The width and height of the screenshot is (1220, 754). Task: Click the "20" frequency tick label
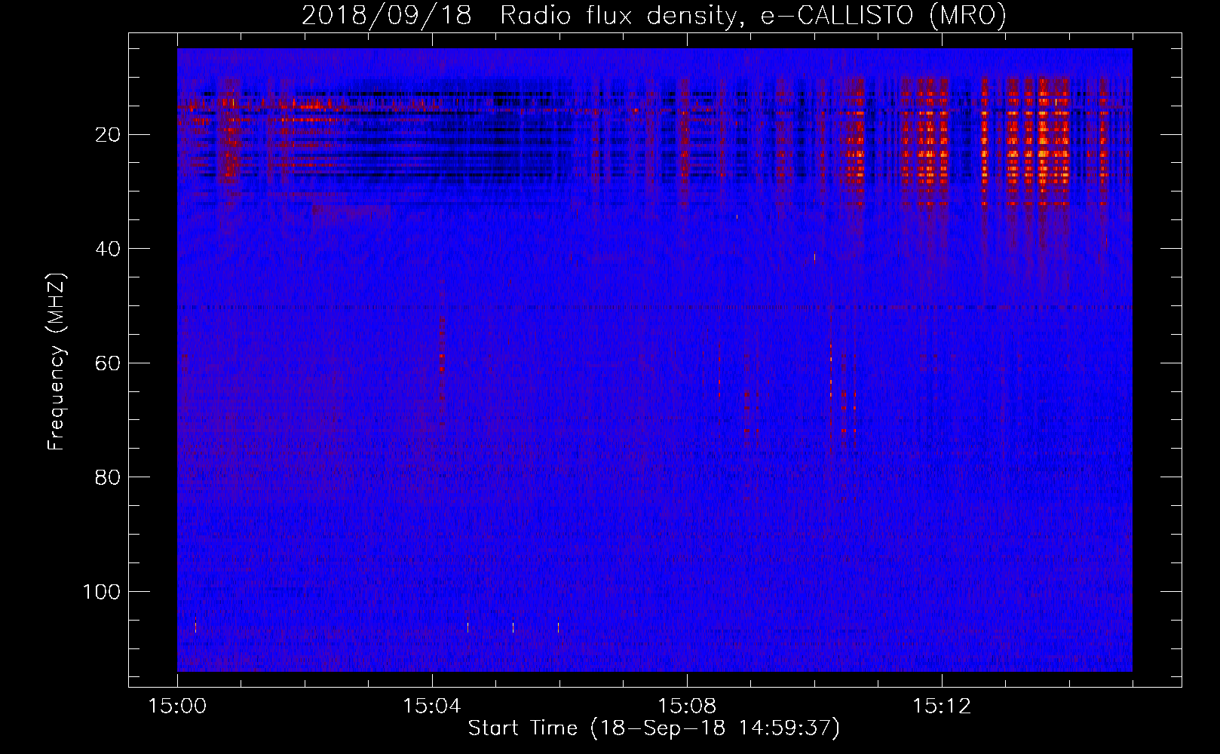click(x=108, y=135)
